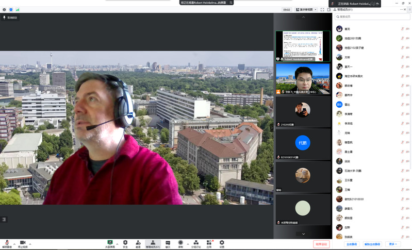412x250 pixels.
Task: Open the Invite (邀请) option
Action: (138, 243)
